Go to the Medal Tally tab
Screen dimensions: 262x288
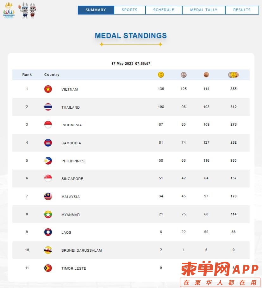click(204, 10)
